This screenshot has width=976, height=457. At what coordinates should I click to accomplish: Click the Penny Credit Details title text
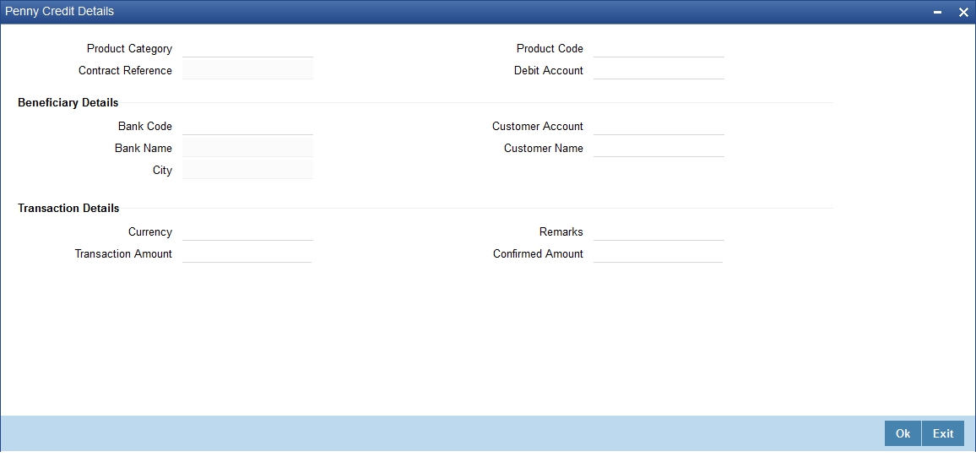coord(60,11)
